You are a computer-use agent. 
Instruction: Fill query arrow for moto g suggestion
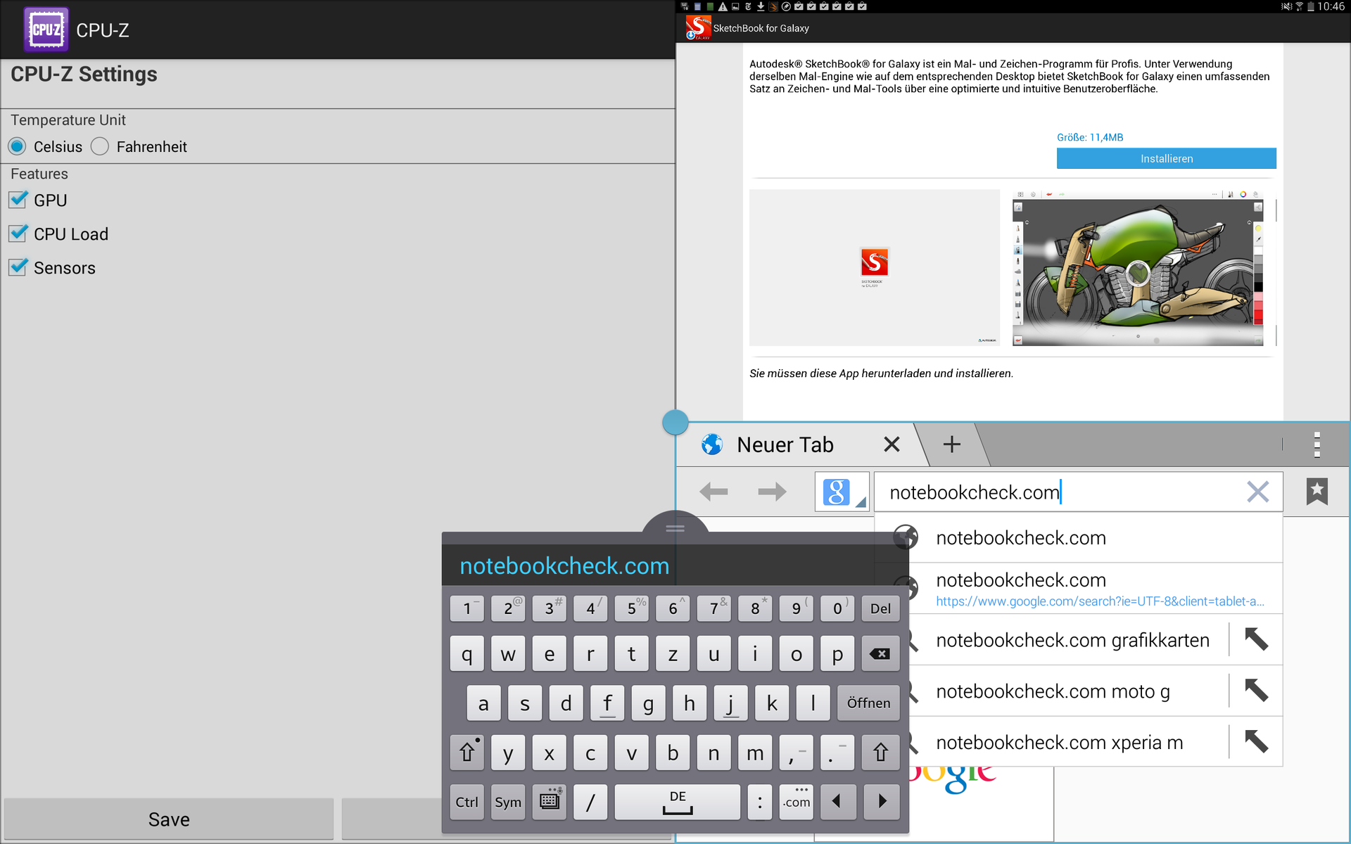[x=1256, y=691]
